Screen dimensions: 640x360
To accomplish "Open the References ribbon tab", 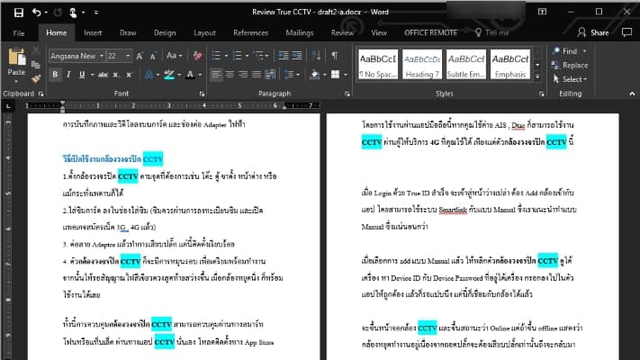I will (x=250, y=32).
